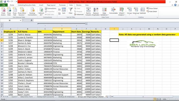Open Excel Help question mark
This screenshot has width=179, height=101.
pyautogui.click(x=175, y=5)
